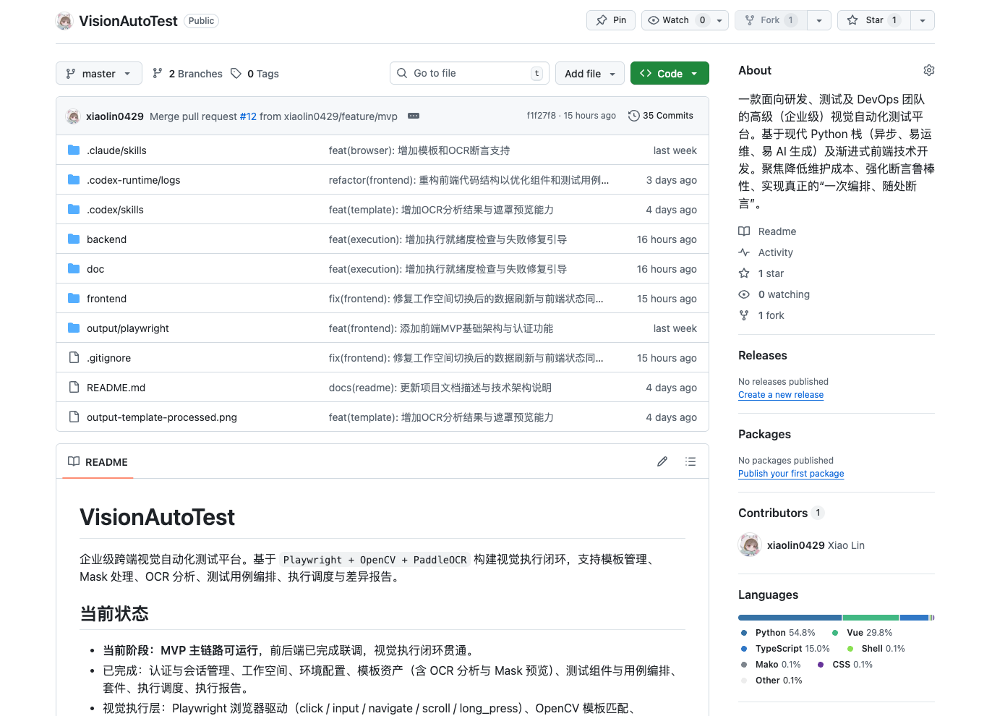
Task: Open the About settings gear icon
Action: pos(928,70)
